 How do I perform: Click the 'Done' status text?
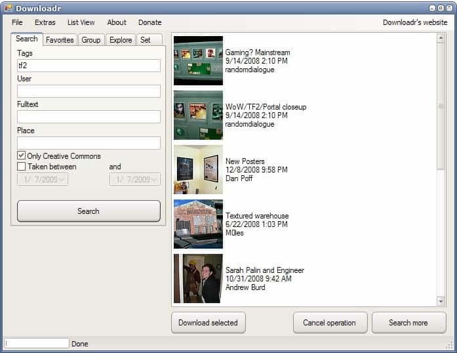point(80,344)
